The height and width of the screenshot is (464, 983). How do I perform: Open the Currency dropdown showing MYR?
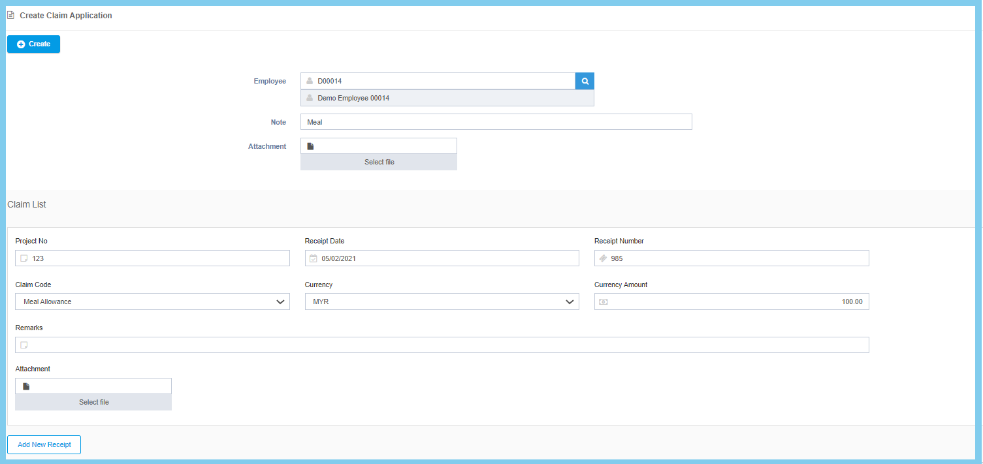pos(442,302)
